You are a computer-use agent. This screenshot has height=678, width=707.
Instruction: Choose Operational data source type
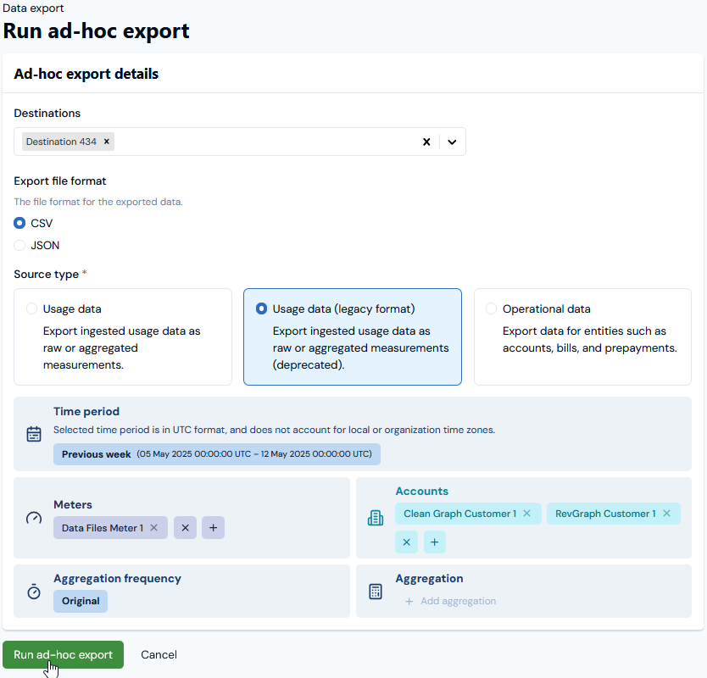pos(582,336)
